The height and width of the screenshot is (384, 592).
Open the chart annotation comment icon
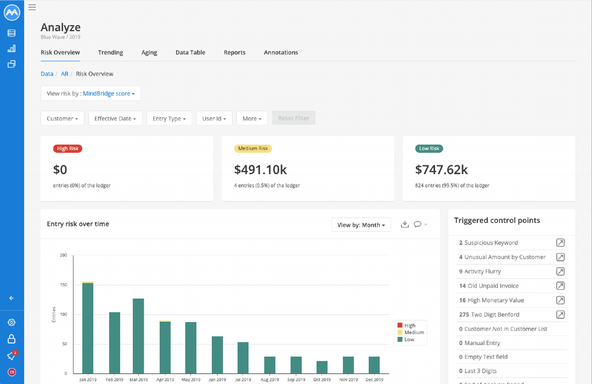417,224
